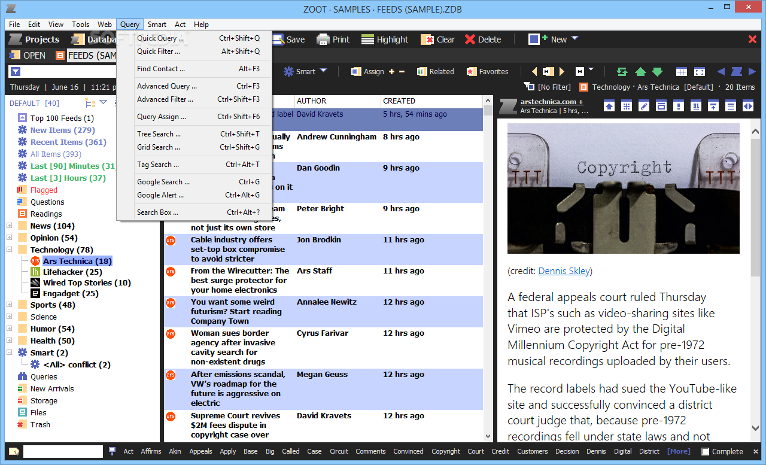Expand the Opinion (54) folder

(x=9, y=238)
